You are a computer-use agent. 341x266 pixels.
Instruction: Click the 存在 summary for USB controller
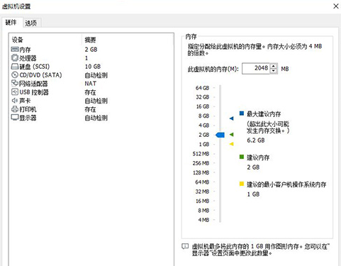click(x=90, y=92)
